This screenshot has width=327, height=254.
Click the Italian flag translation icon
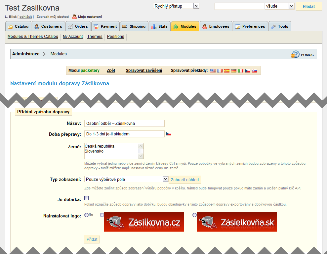pos(240,71)
